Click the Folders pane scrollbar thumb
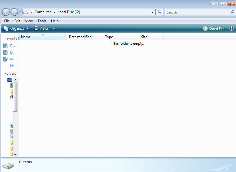The image size is (236, 172). click(15, 97)
